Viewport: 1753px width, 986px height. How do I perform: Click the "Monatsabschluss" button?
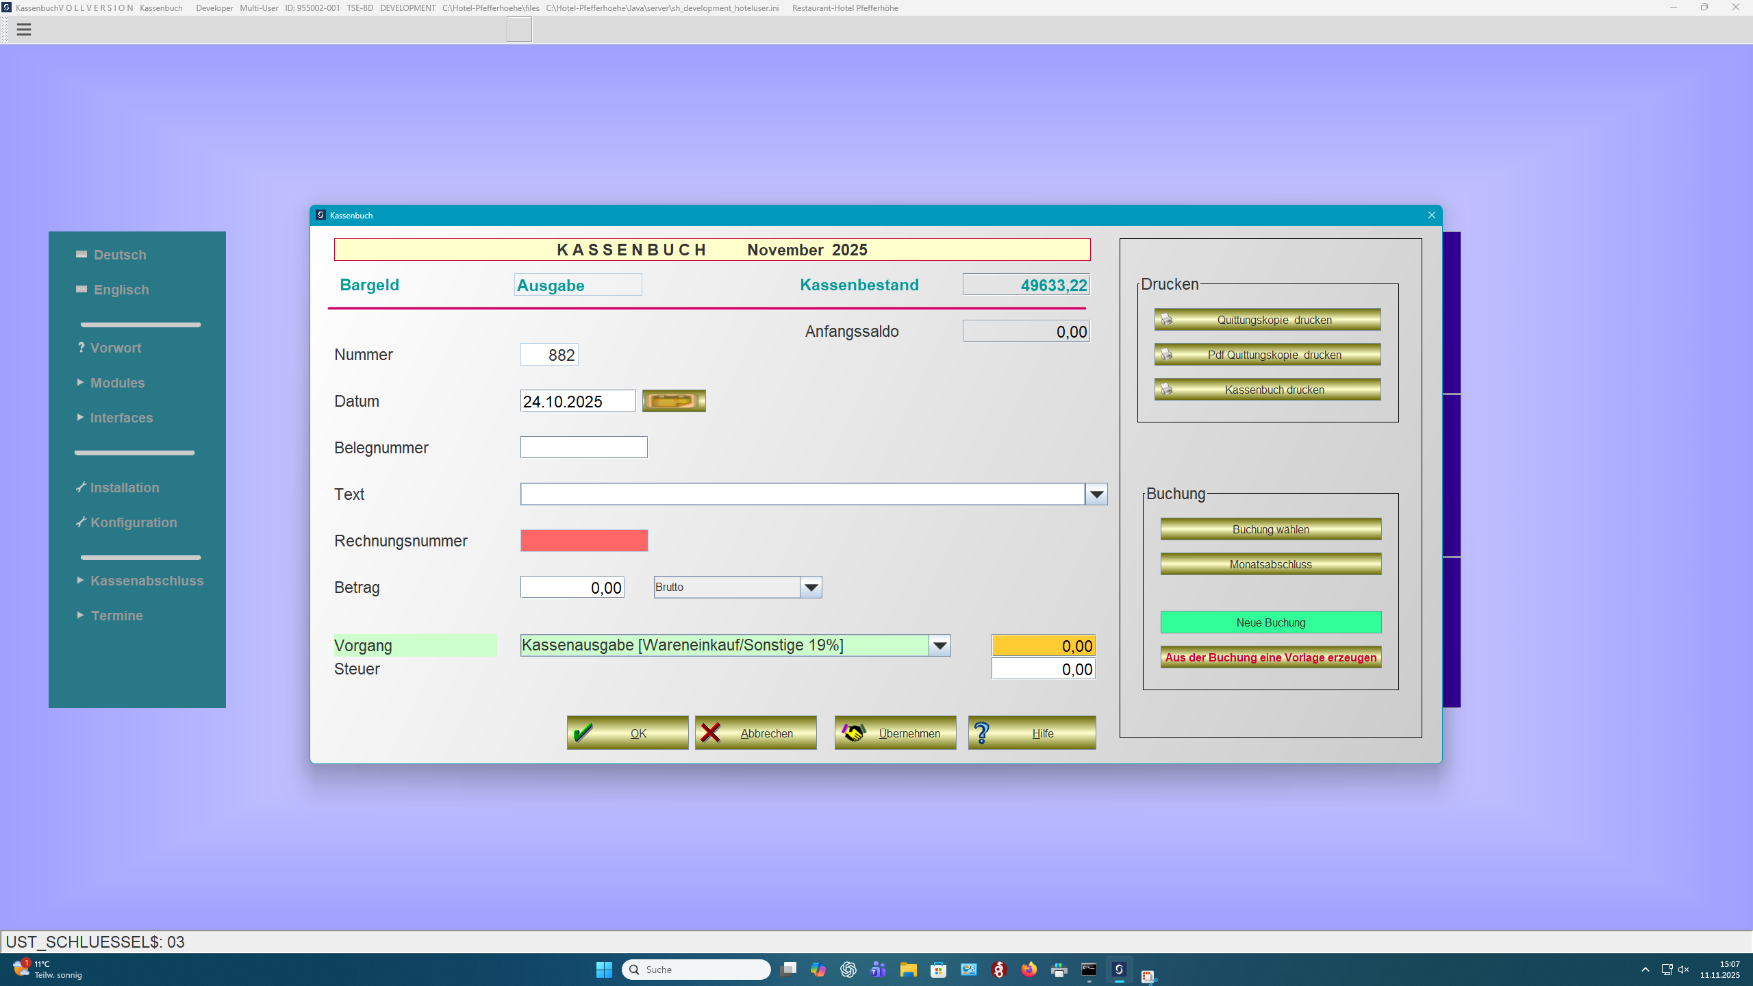click(1270, 564)
